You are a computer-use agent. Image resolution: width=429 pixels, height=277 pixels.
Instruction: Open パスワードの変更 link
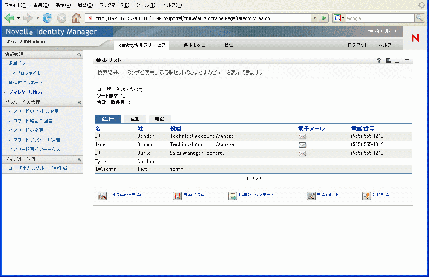(x=26, y=130)
